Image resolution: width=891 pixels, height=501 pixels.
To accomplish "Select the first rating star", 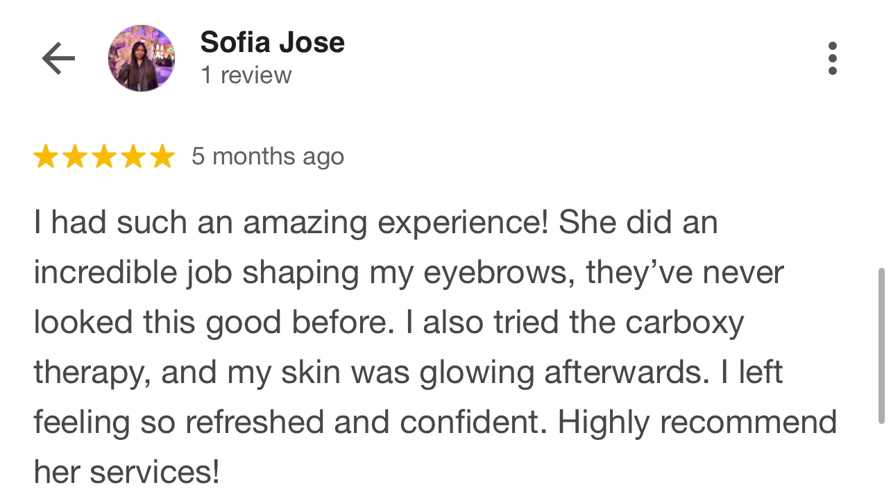I will pos(46,156).
